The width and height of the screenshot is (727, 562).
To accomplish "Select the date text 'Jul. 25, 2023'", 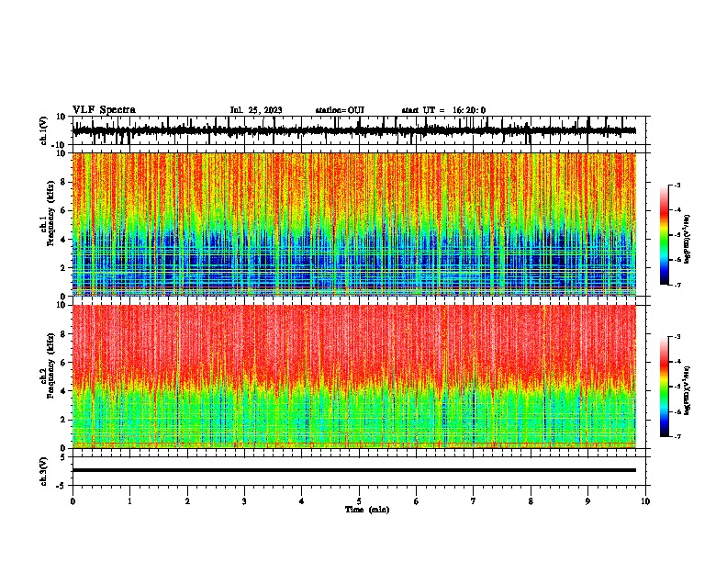I will click(256, 110).
